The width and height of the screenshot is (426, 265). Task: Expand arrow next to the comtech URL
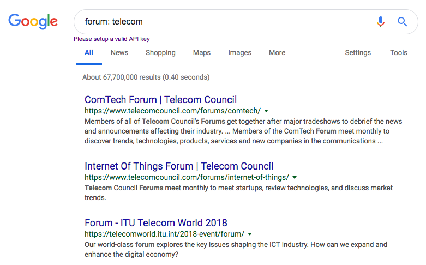(x=266, y=111)
